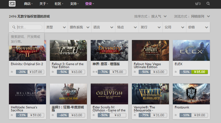Expand the 价格 filter dropdown
Screen dimensions: 221x123
click(x=198, y=27)
